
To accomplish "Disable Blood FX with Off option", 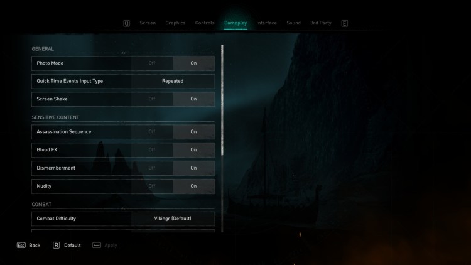I will click(x=152, y=149).
